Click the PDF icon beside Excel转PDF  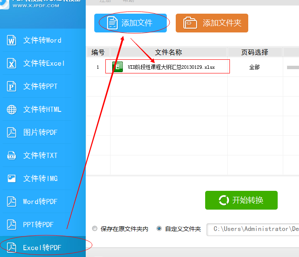(x=12, y=248)
